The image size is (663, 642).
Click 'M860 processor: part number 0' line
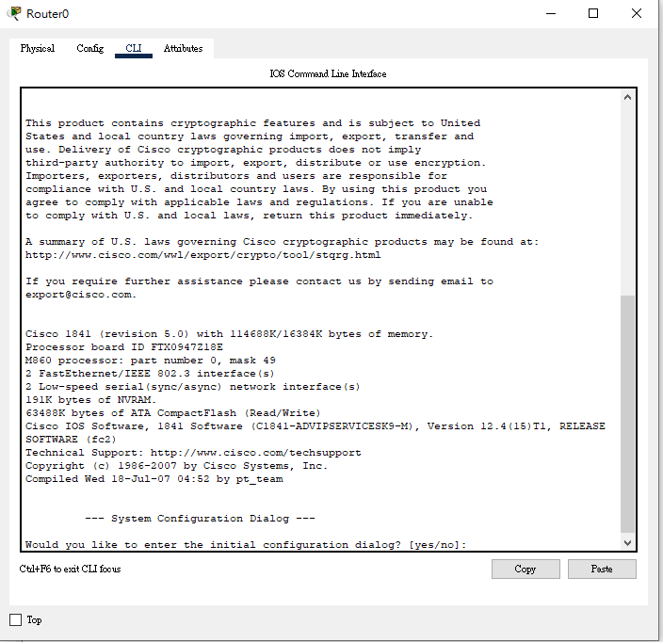(x=151, y=361)
